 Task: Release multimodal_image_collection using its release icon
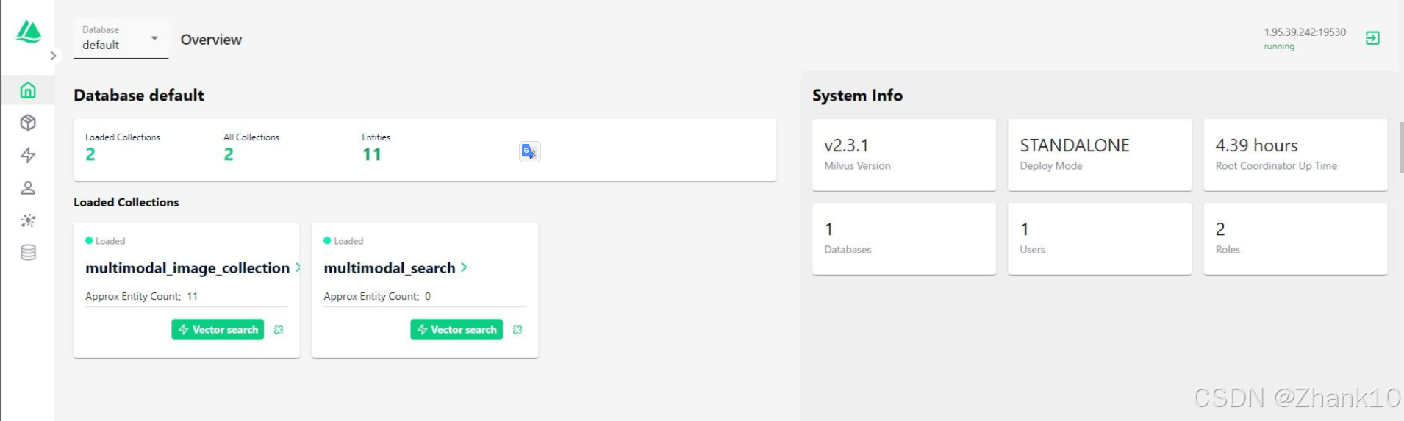coord(279,330)
